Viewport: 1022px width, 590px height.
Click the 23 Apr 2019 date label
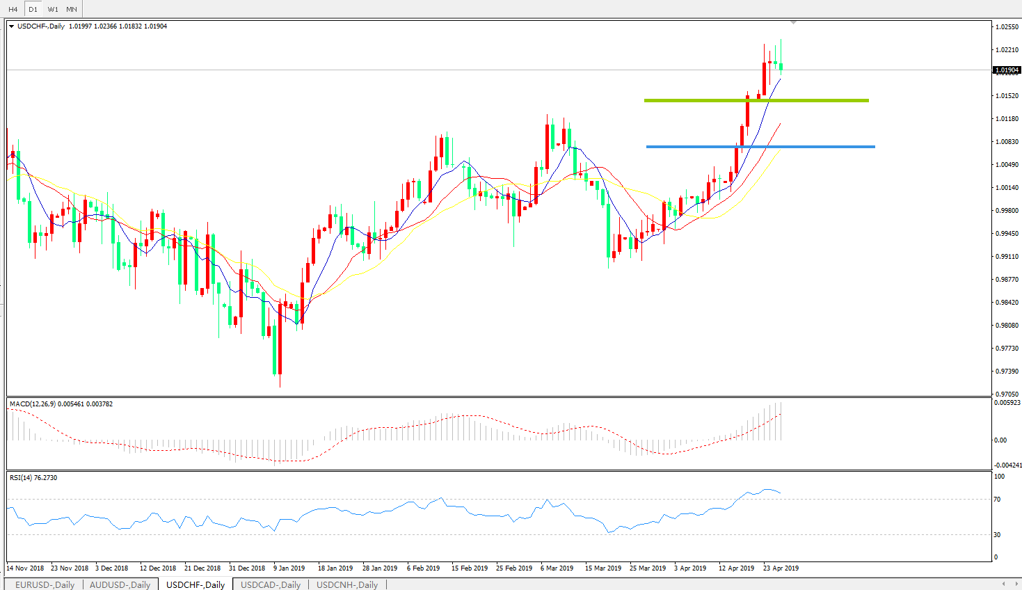781,568
